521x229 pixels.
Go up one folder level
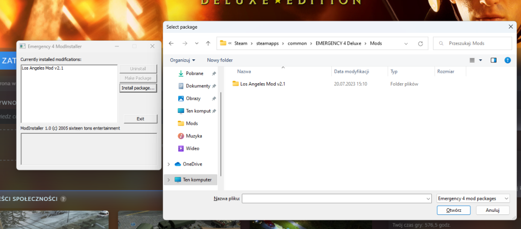point(208,44)
